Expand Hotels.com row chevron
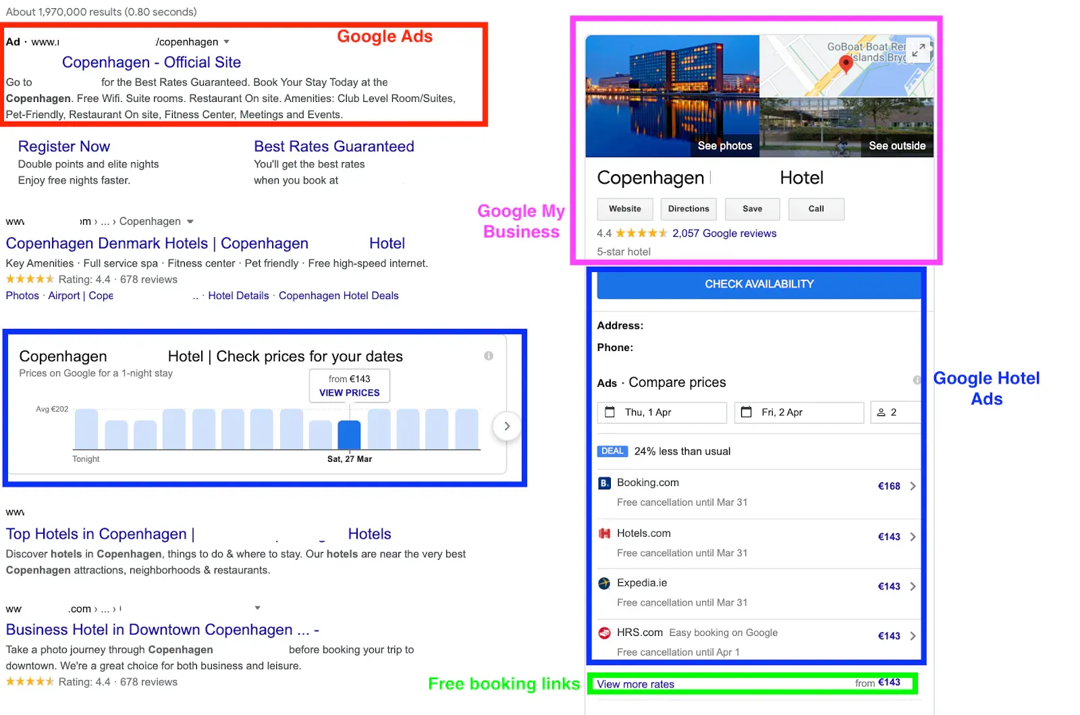 click(913, 537)
